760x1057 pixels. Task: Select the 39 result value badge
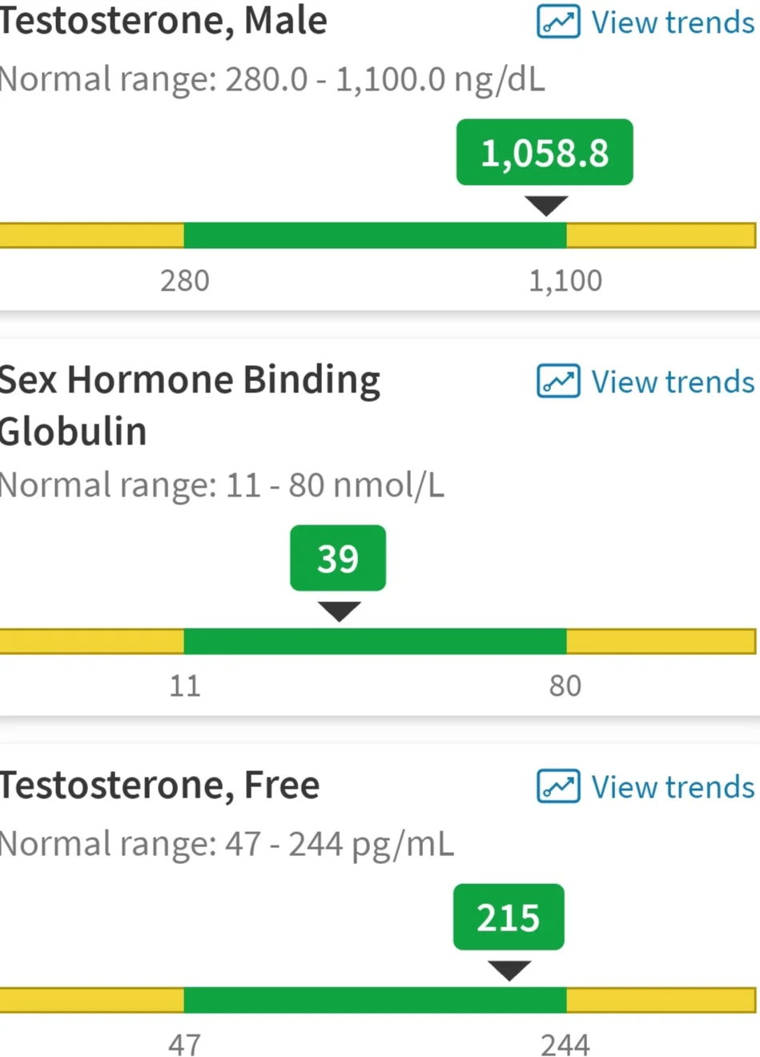click(338, 558)
